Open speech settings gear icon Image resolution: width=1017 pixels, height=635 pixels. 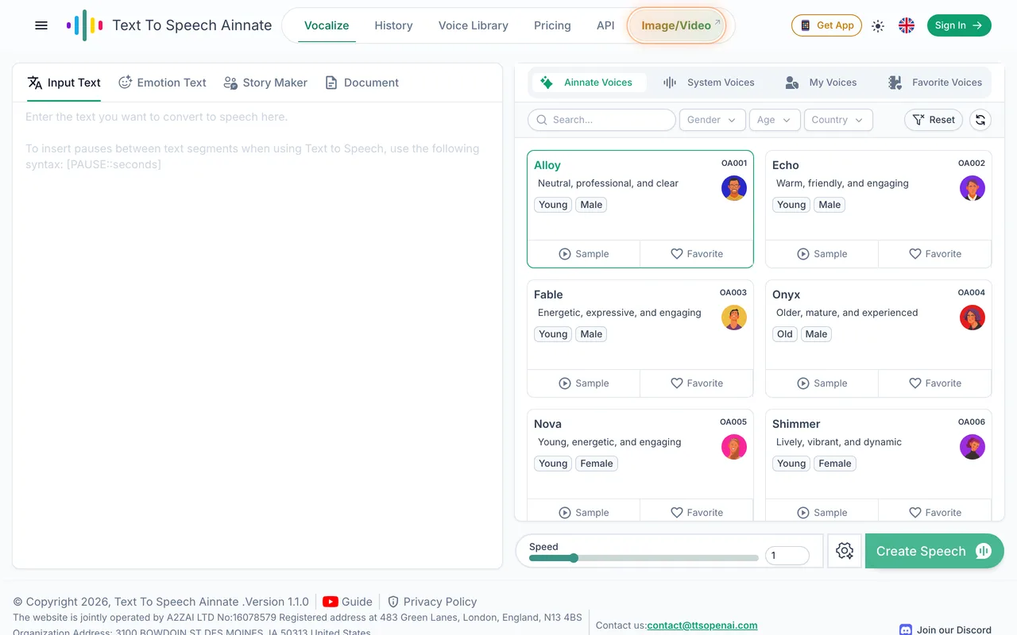click(845, 551)
